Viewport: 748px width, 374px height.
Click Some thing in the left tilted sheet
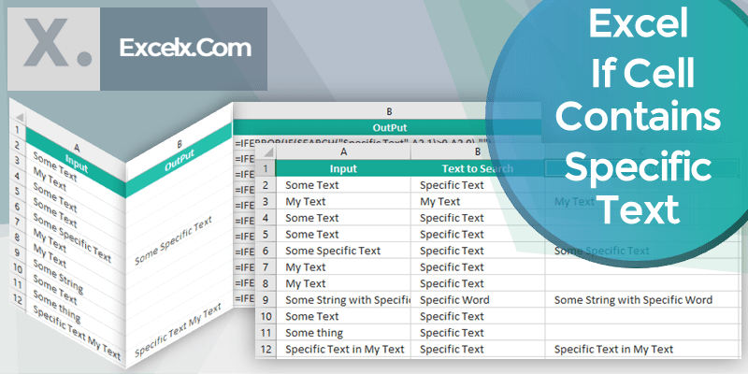(x=57, y=308)
